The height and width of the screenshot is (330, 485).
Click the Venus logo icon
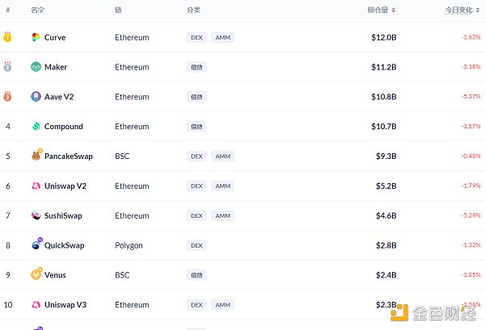coord(36,274)
